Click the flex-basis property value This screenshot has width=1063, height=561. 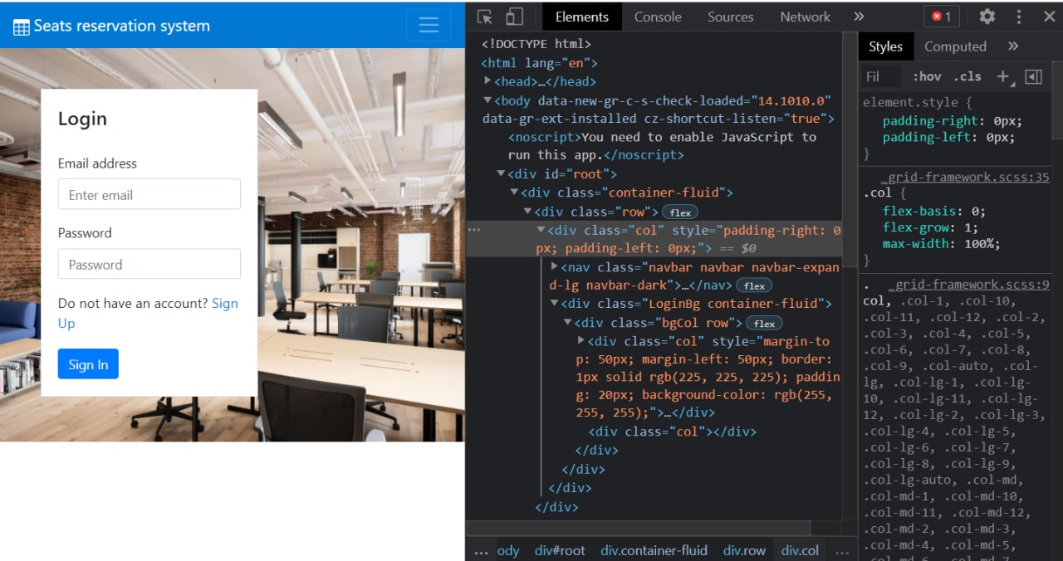[975, 211]
